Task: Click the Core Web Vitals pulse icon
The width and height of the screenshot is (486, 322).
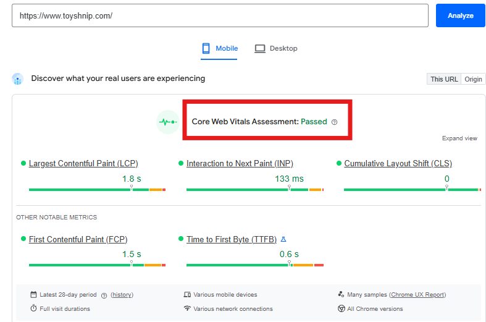Action: pos(168,122)
